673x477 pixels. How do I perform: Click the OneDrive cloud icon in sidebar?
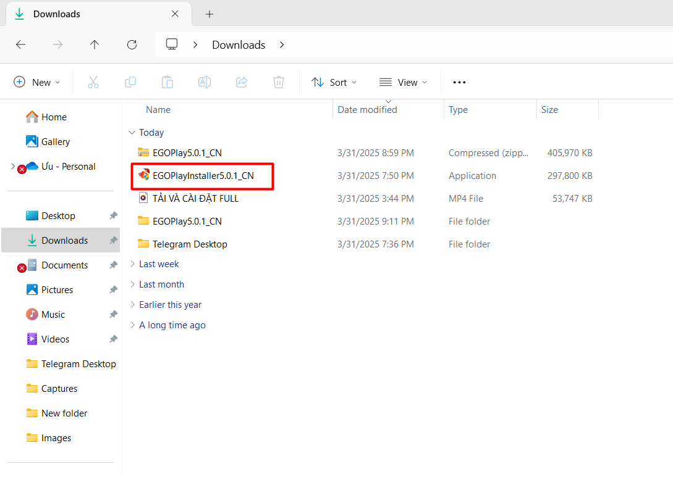coord(32,166)
